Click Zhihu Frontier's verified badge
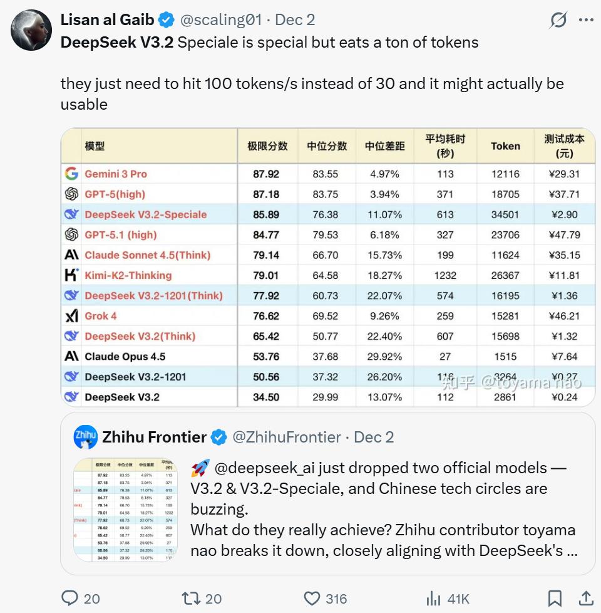The image size is (601, 613). click(218, 437)
